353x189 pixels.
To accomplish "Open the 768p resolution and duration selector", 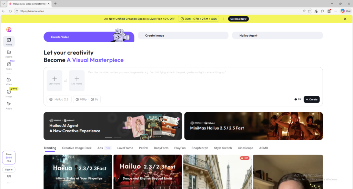I will [87, 100].
